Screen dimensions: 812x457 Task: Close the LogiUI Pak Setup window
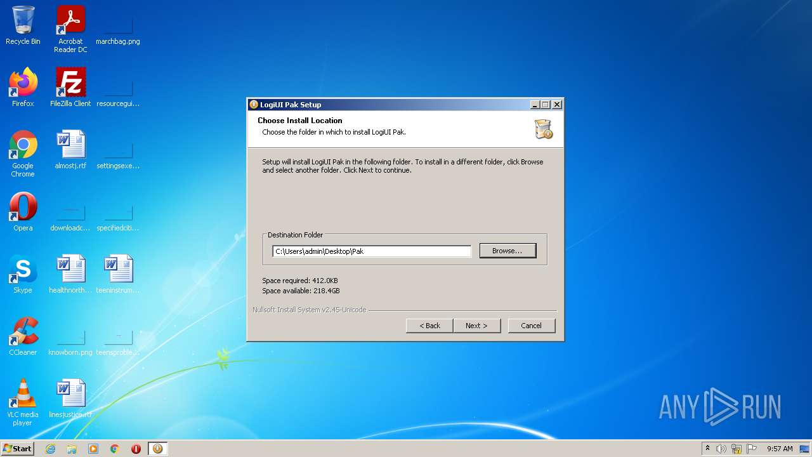[556, 105]
